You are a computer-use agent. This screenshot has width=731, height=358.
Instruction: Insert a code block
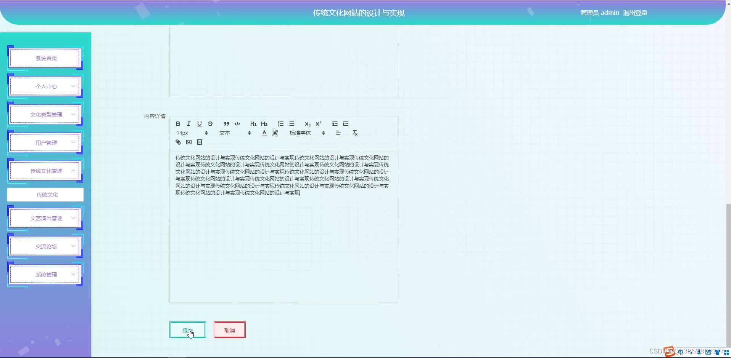pyautogui.click(x=237, y=124)
